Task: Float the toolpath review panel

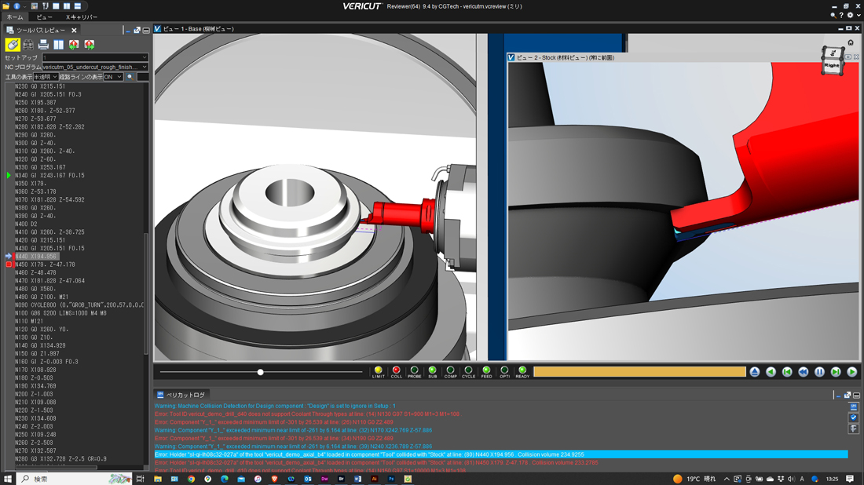Action: click(x=137, y=31)
